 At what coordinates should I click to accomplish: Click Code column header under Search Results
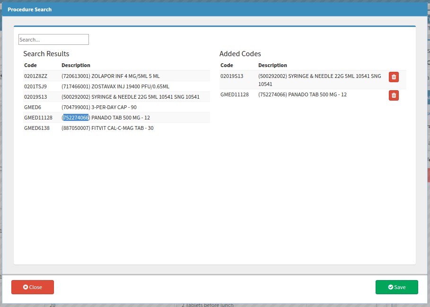(30, 65)
